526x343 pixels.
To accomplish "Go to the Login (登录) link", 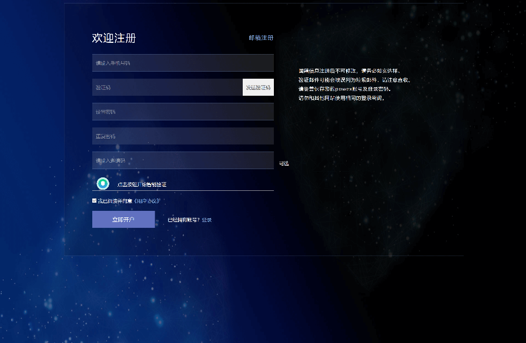I will point(207,220).
